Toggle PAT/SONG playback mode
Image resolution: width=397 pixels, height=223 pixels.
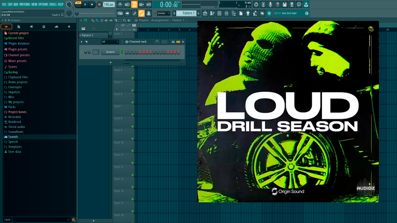(78, 4)
